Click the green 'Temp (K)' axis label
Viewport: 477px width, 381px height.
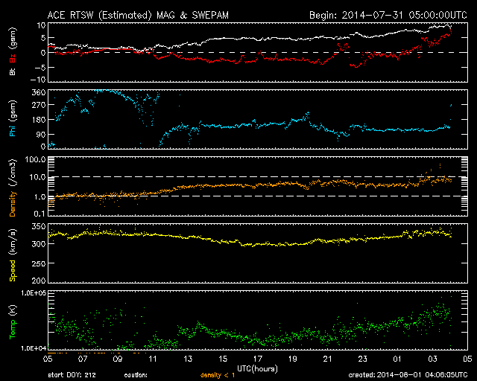pos(13,321)
